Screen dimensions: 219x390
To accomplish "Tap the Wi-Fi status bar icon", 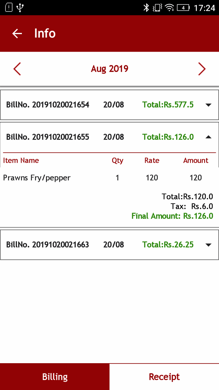I will 170,8.
